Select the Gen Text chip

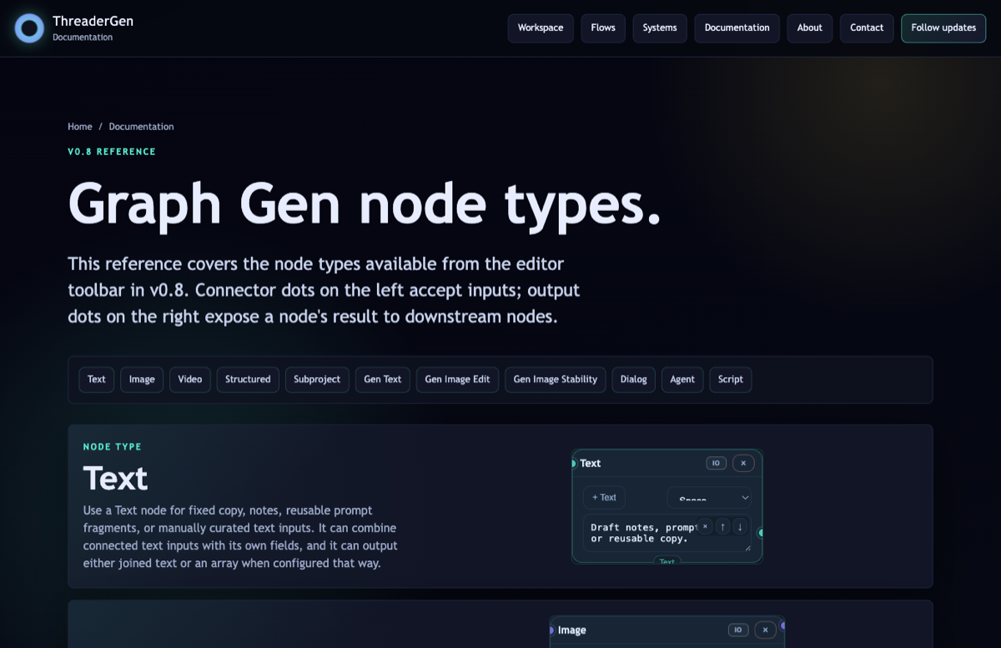coord(383,379)
